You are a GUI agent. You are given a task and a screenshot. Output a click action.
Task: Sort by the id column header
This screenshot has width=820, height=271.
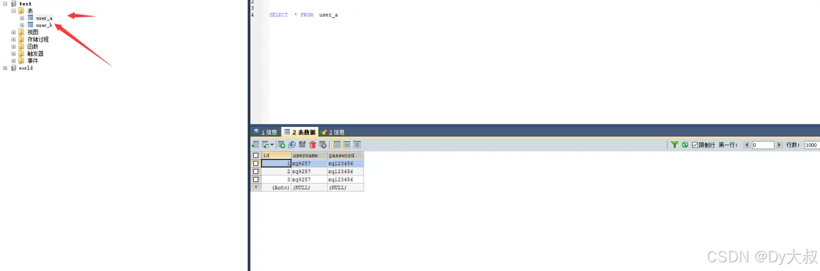coord(276,155)
